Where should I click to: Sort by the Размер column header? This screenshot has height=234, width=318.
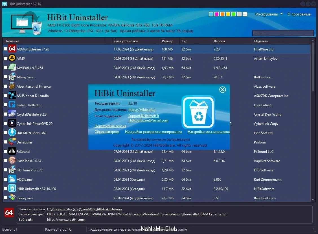pyautogui.click(x=169, y=41)
